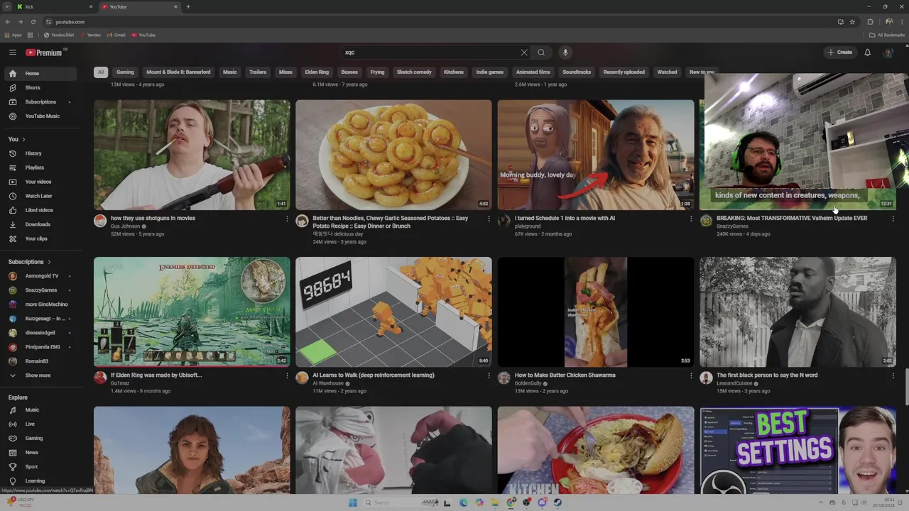This screenshot has width=909, height=511.
Task: Switch to the Kick browser tab
Action: point(53,6)
